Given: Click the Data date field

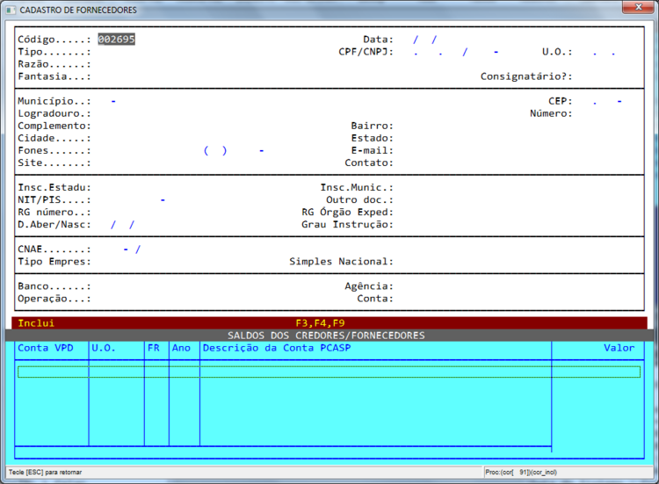Looking at the screenshot, I should (x=425, y=39).
